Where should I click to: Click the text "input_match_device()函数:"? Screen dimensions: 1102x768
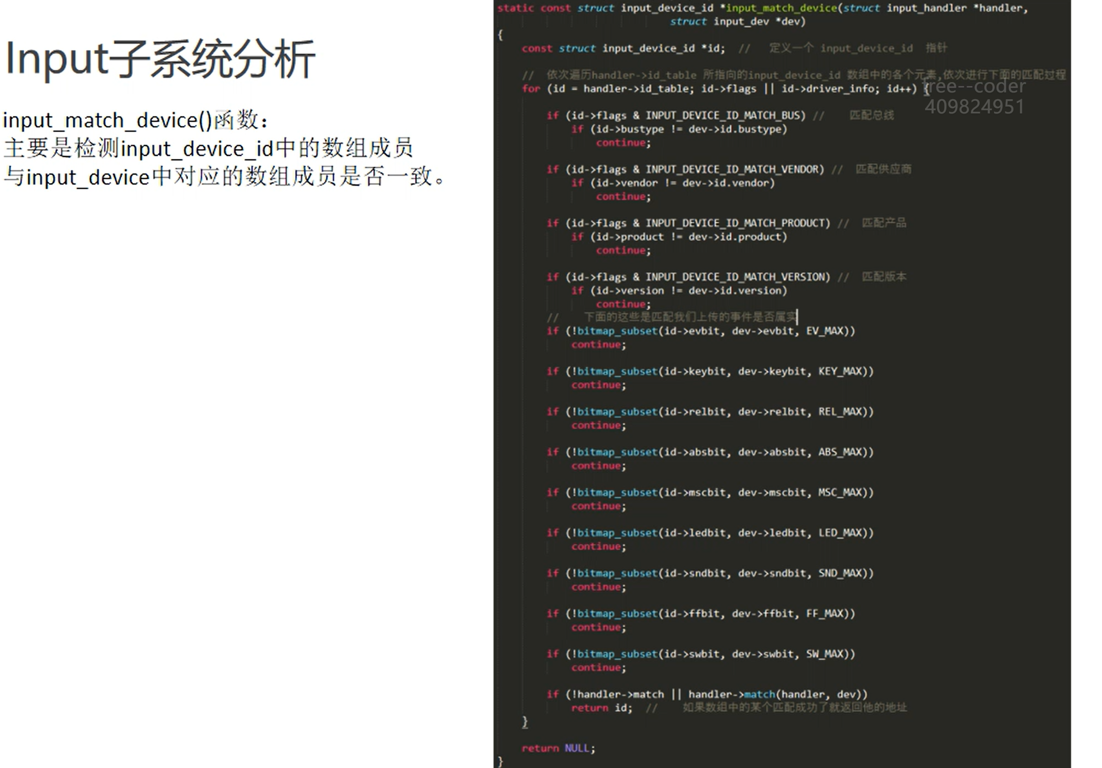point(135,120)
